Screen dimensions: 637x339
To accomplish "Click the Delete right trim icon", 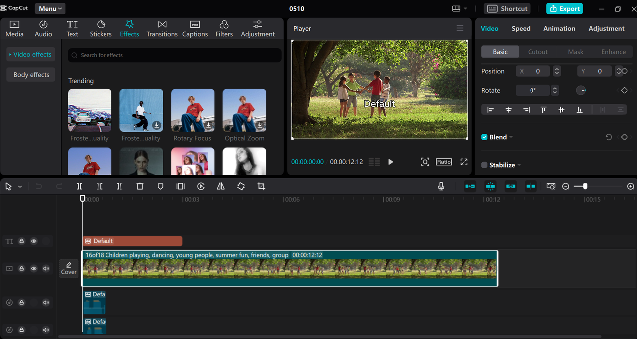I will click(119, 186).
